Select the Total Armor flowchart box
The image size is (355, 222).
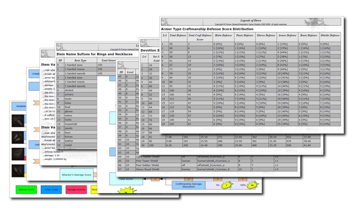126,179
